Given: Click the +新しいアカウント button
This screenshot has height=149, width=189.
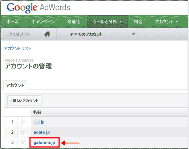Looking at the screenshot, I should 24,101.
